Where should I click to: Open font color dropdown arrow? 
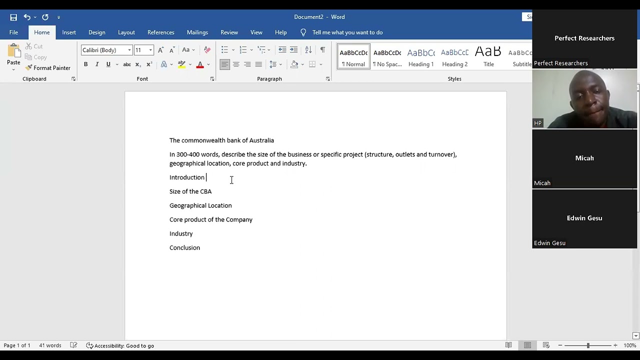[x=208, y=64]
